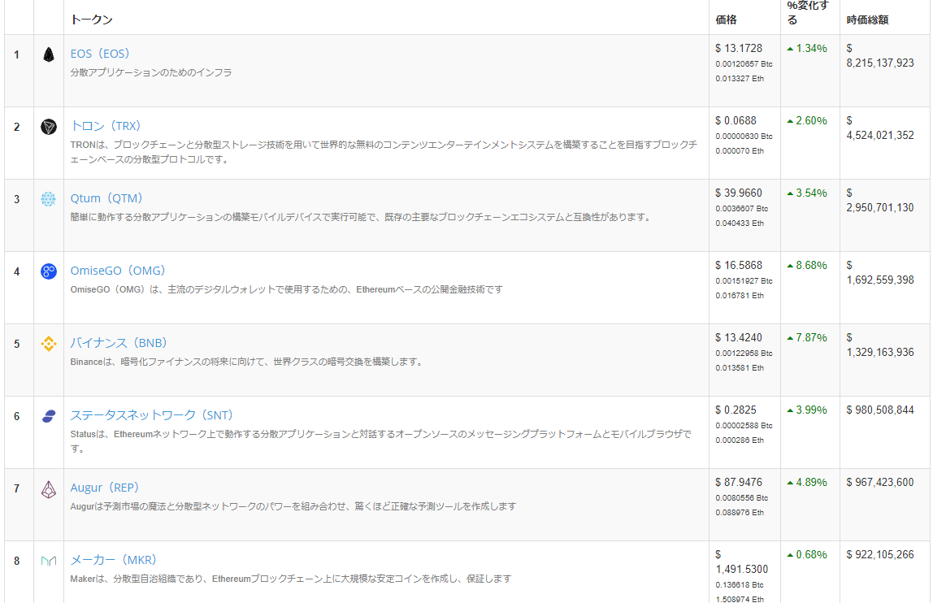
Task: Click BNB market cap 1,329,163,936
Action: [880, 353]
